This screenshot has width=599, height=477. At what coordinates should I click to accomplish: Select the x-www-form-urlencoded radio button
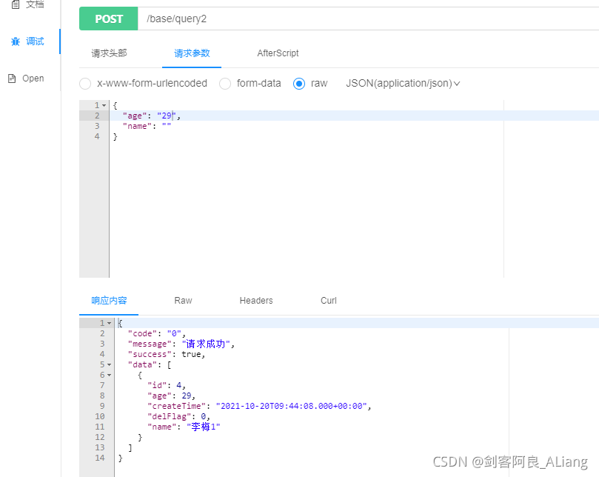pos(85,83)
